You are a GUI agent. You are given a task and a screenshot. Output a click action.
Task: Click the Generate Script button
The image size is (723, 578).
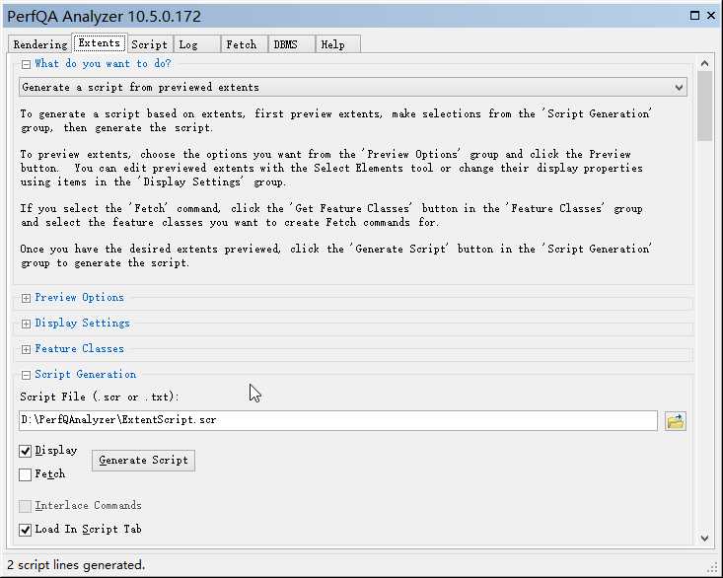point(143,460)
